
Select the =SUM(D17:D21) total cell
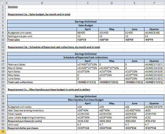coord(112,82)
